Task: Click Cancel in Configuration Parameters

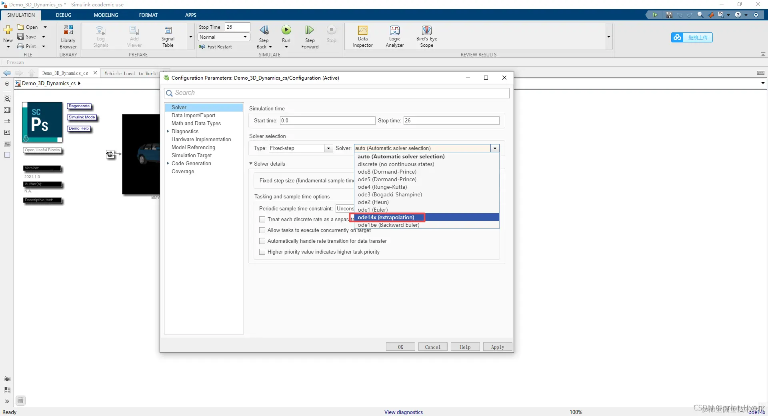Action: coord(433,347)
